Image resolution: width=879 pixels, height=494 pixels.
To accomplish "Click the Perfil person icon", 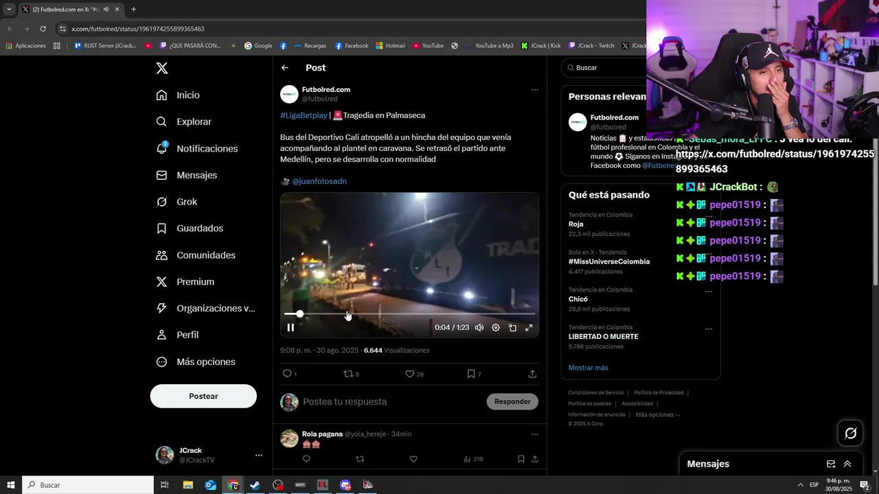I will 162,335.
